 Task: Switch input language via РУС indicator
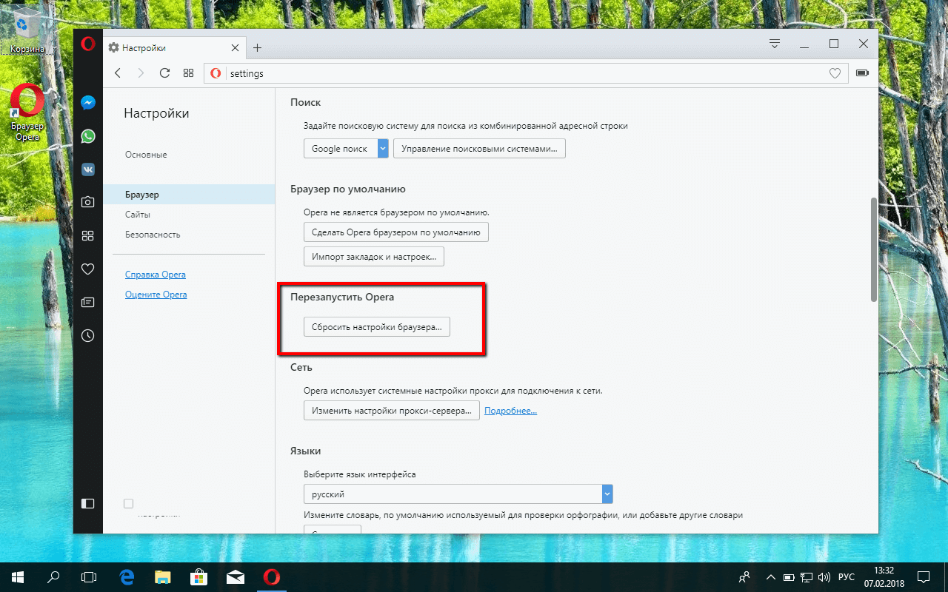coord(847,576)
